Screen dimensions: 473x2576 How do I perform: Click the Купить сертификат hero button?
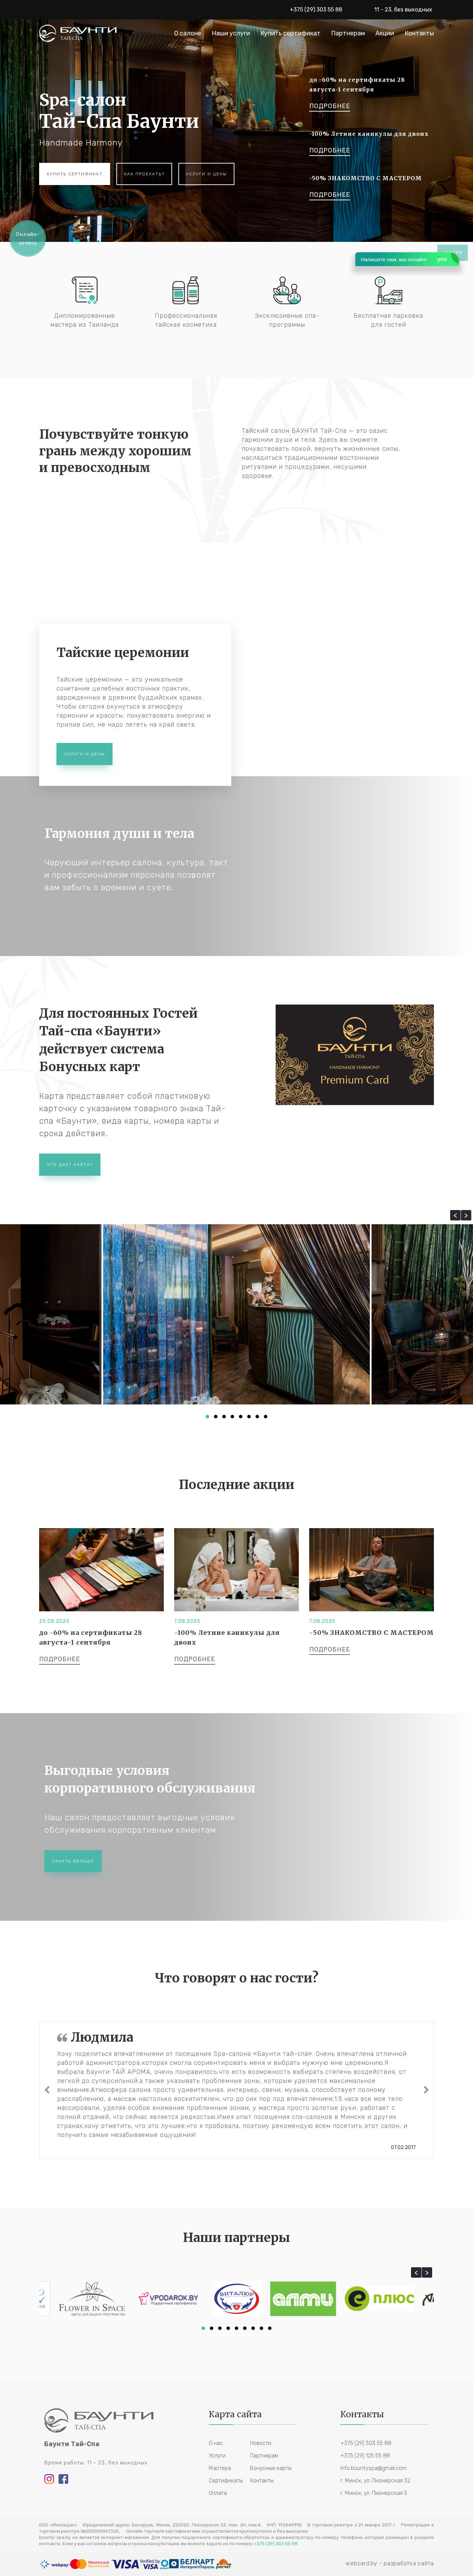[x=74, y=173]
